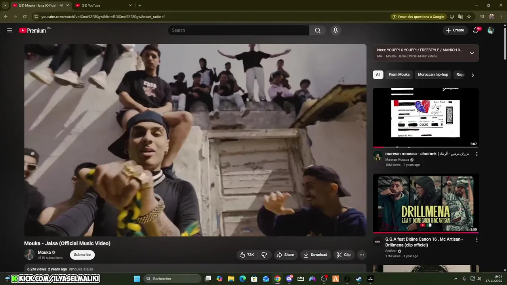
Task: Open taskbar volume control
Action: pyautogui.click(x=479, y=279)
